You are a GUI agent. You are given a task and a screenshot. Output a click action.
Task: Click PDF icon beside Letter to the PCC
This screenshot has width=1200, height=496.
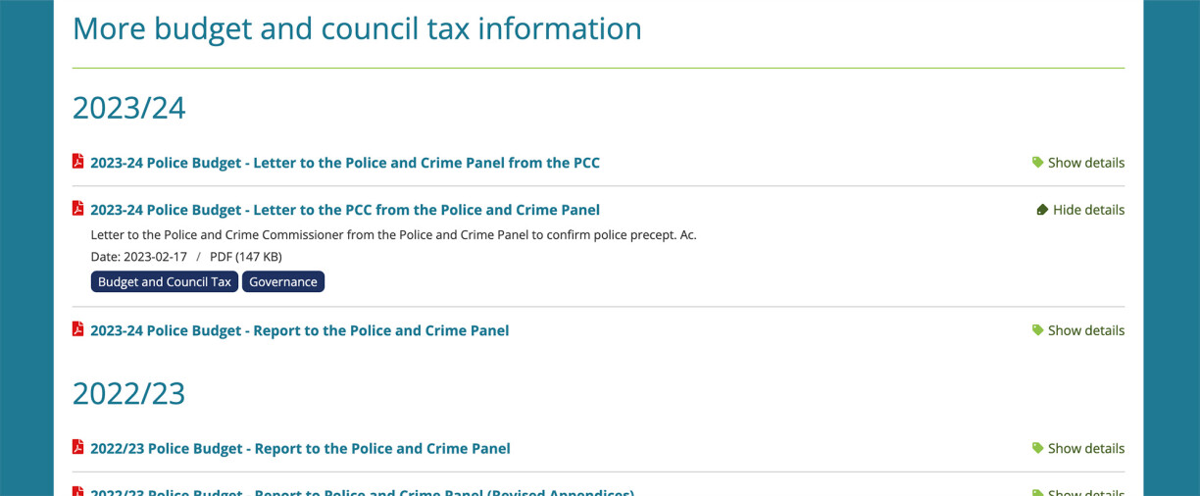[x=78, y=209]
